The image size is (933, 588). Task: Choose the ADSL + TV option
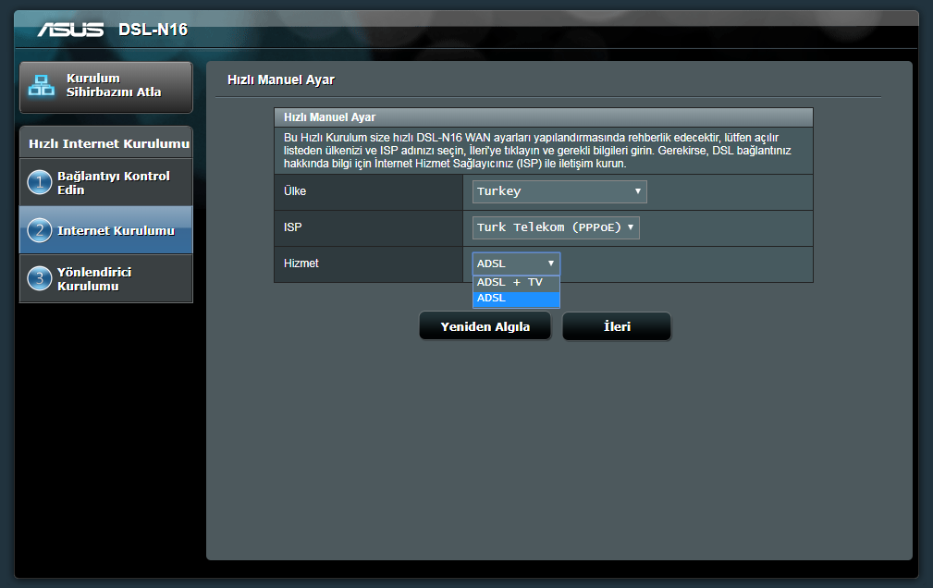509,283
